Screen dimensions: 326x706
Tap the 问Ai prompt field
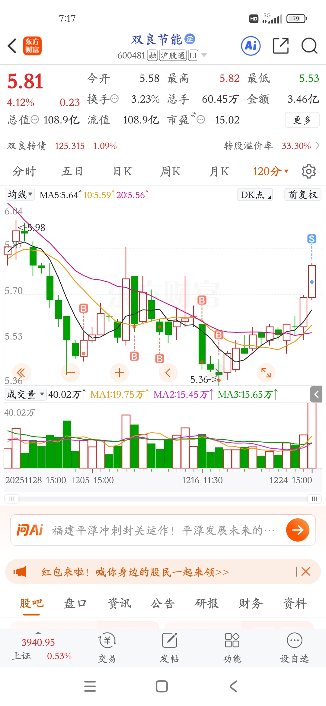(163, 530)
